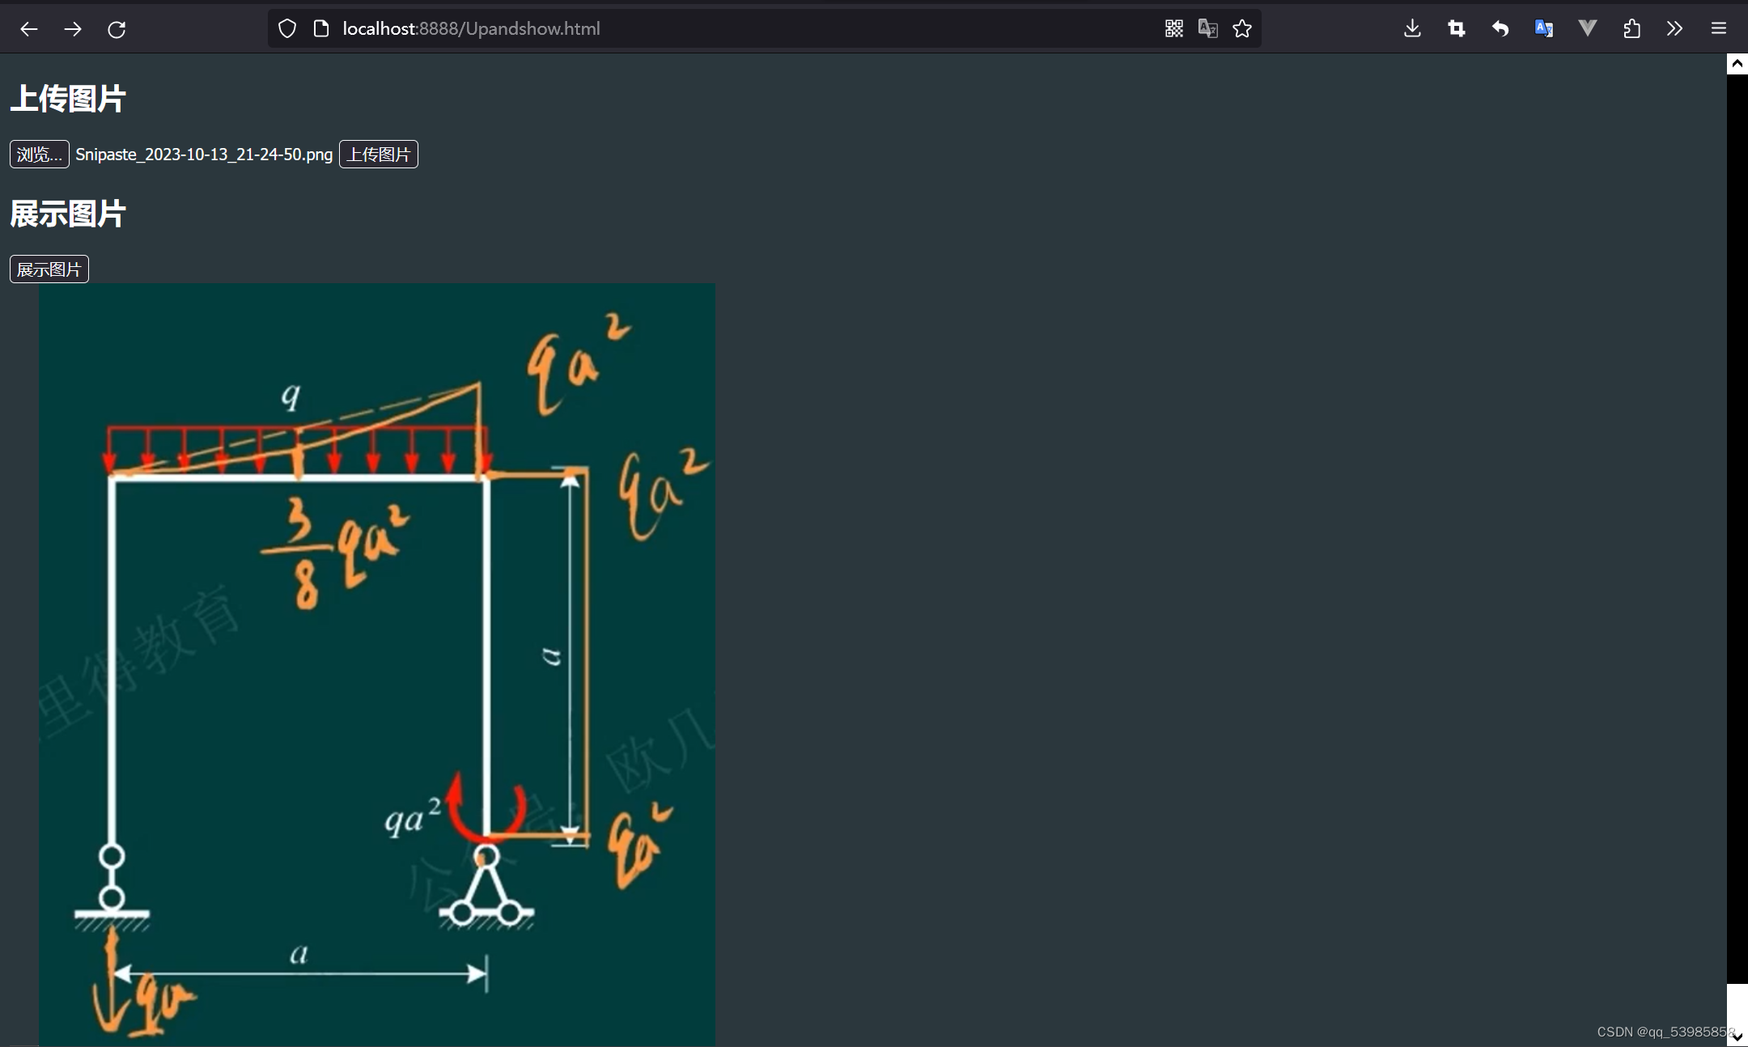Open the QR code generator icon
The height and width of the screenshot is (1047, 1748).
pos(1173,29)
